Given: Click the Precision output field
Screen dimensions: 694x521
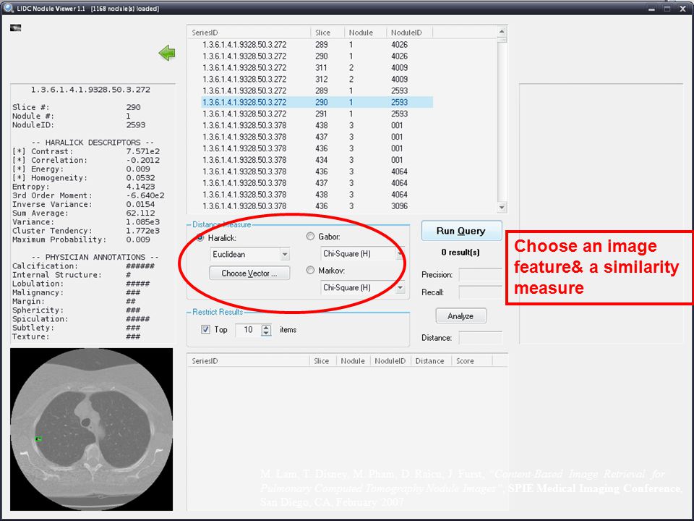Looking at the screenshot, I should tap(480, 275).
